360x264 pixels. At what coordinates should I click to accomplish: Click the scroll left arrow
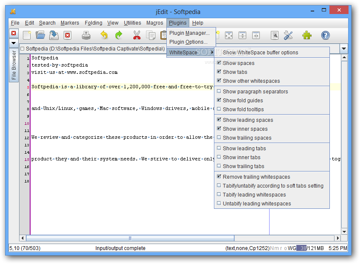pos(22,238)
